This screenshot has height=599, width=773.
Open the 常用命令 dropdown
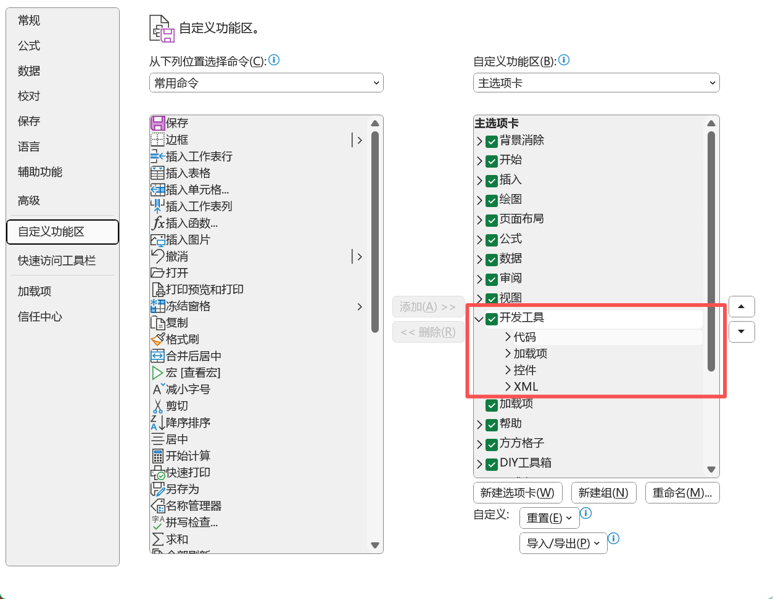click(266, 83)
